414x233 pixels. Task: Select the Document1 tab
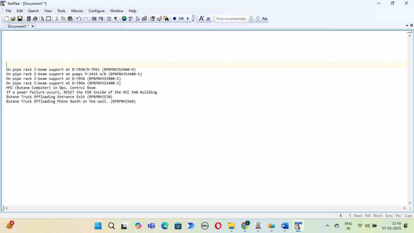tap(18, 26)
